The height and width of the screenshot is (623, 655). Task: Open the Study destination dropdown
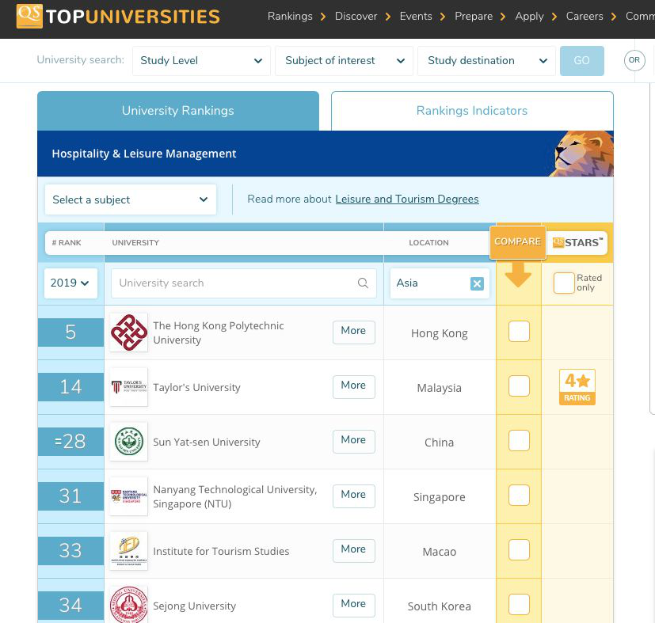click(486, 61)
